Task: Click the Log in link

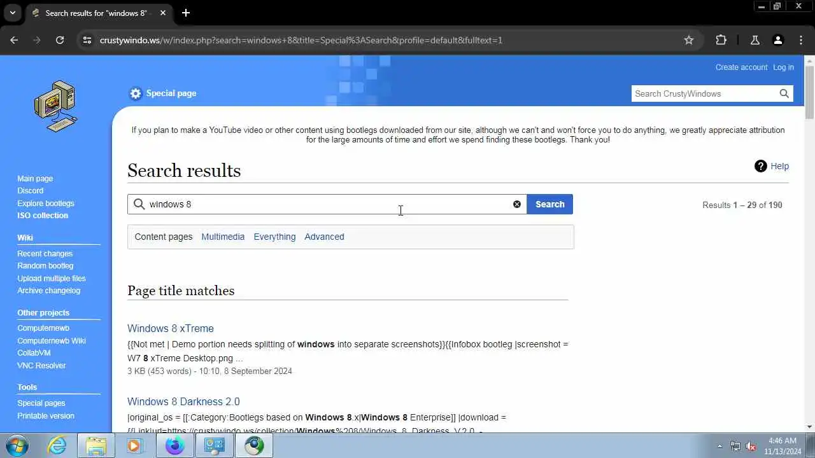Action: click(783, 67)
